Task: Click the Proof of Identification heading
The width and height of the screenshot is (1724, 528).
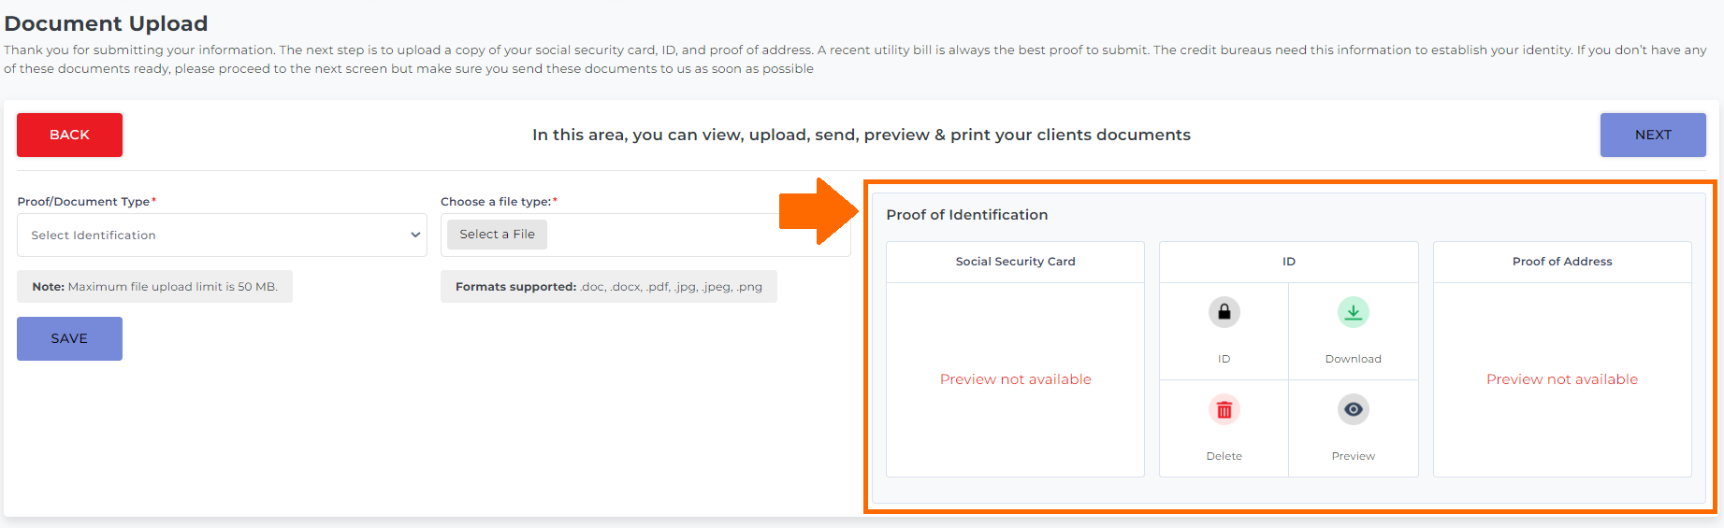Action: point(966,215)
